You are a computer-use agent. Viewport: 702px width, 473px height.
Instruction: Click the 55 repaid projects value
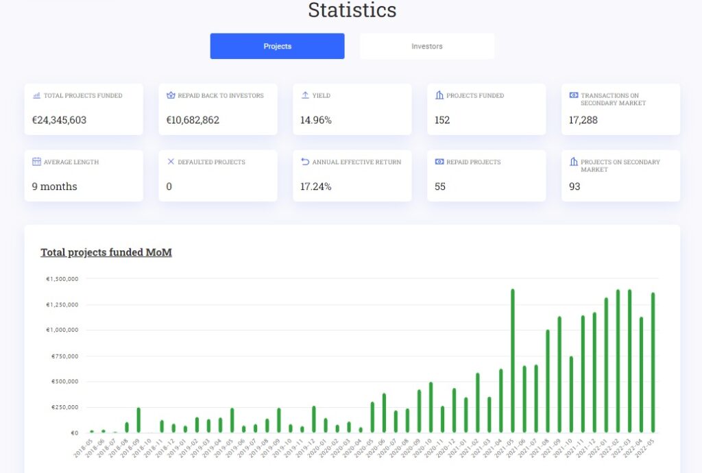[x=440, y=186]
